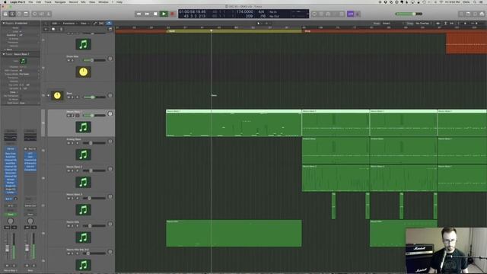This screenshot has width=487, height=274.
Task: Click the Bass stack yellow knob icon
Action: tap(57, 96)
